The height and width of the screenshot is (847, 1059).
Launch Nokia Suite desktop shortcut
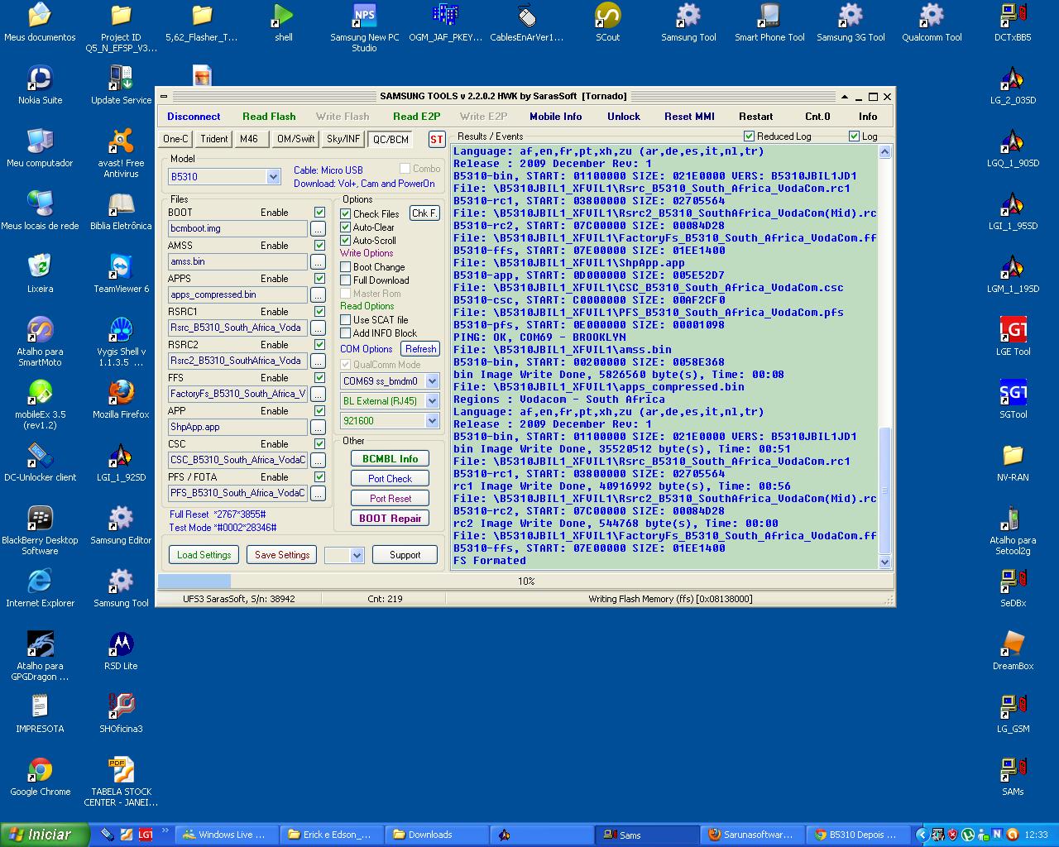coord(40,85)
